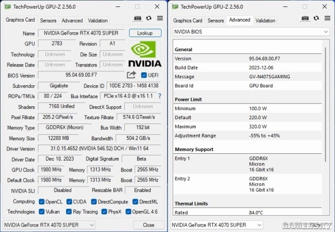
Task: Toggle the OpenGL 4.6 checkbox
Action: click(128, 211)
